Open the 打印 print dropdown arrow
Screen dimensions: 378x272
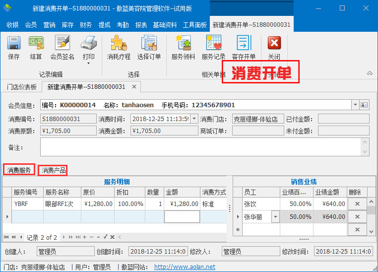click(x=88, y=63)
